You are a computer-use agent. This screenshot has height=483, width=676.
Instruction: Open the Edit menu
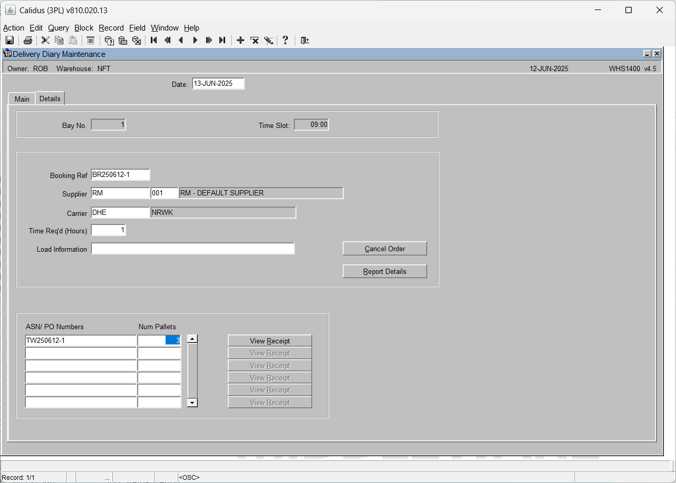click(x=36, y=28)
